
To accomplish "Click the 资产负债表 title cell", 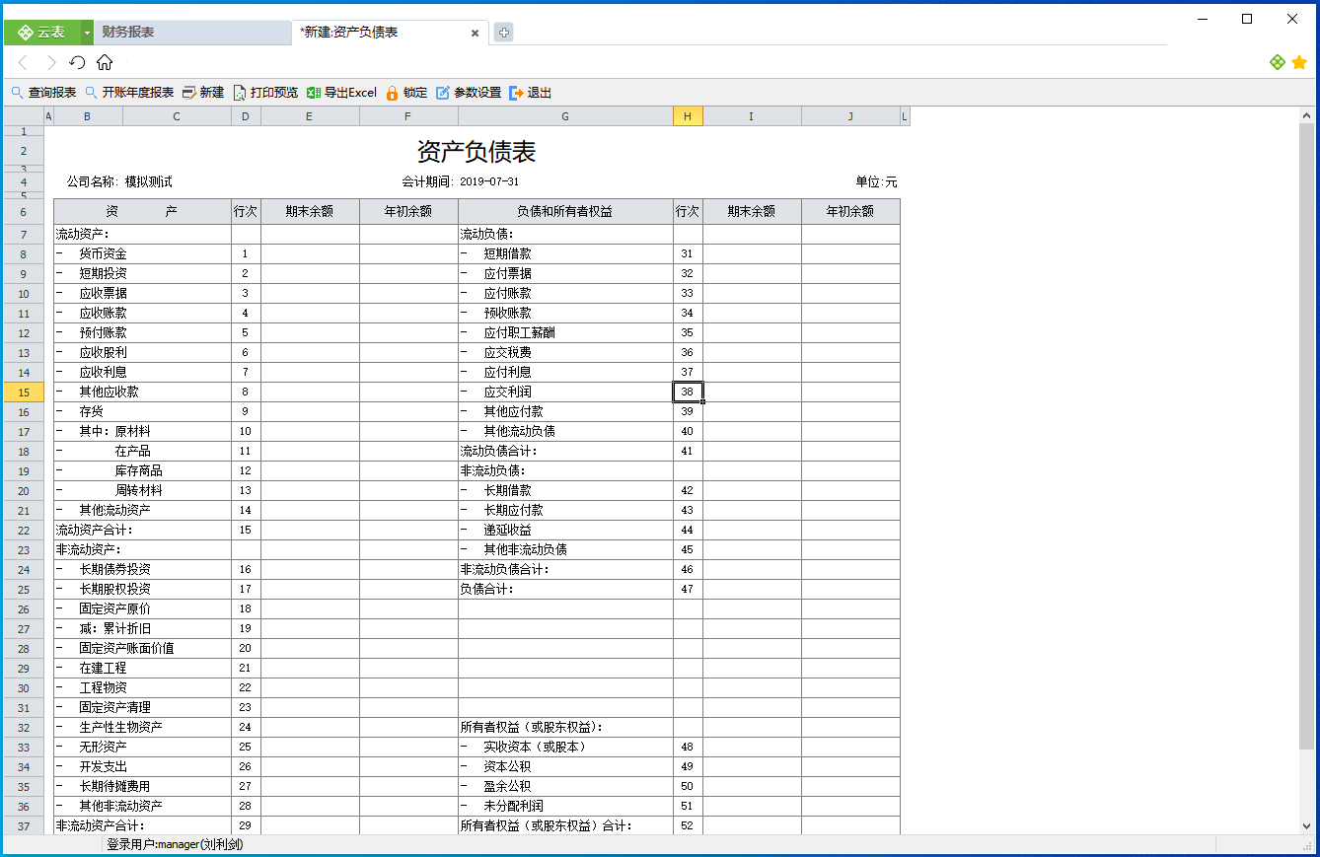I will [x=477, y=152].
